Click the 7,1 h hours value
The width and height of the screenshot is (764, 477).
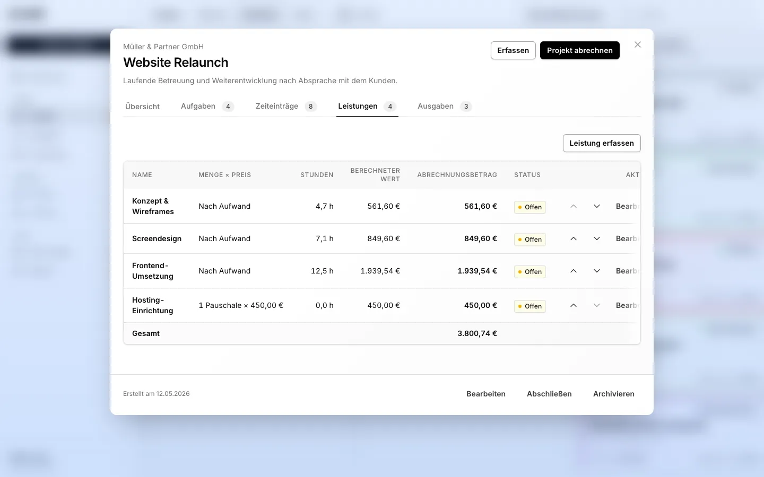click(x=325, y=238)
